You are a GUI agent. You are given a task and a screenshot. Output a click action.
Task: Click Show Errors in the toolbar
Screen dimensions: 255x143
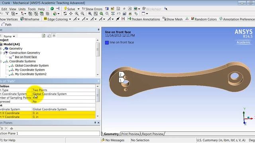pyautogui.click(x=92, y=9)
